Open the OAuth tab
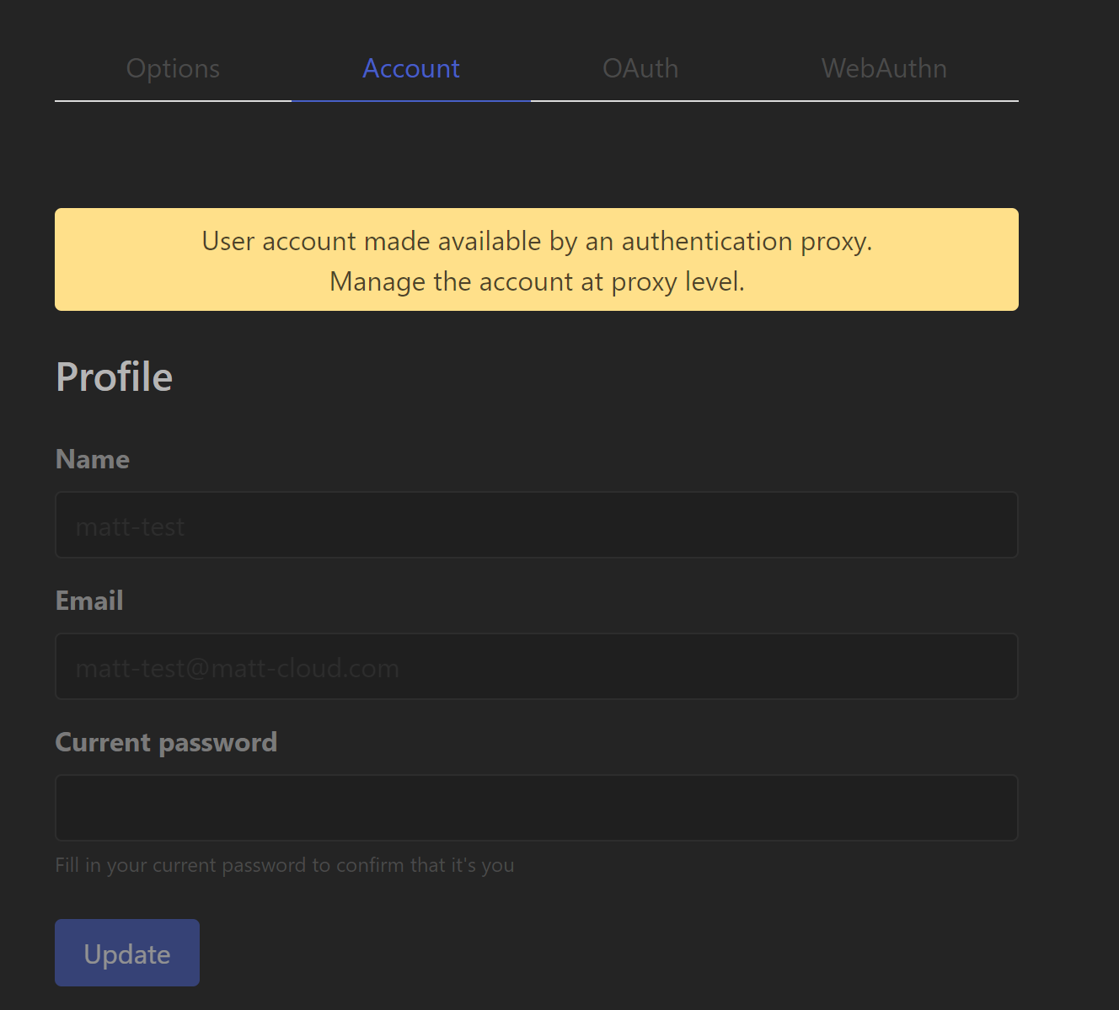1119x1010 pixels. click(x=640, y=68)
